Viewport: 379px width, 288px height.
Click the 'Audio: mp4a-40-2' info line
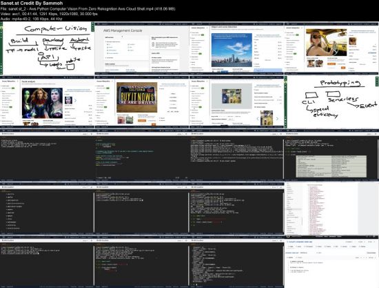point(32,19)
